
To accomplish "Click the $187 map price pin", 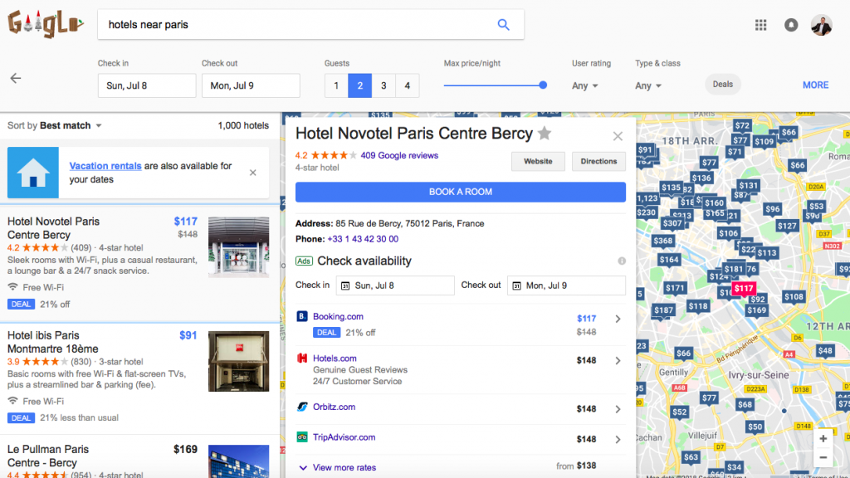I will [x=663, y=310].
